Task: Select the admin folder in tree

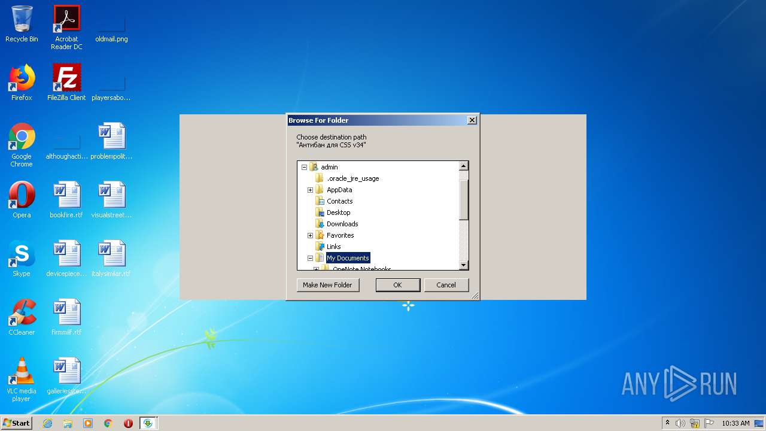Action: click(329, 167)
